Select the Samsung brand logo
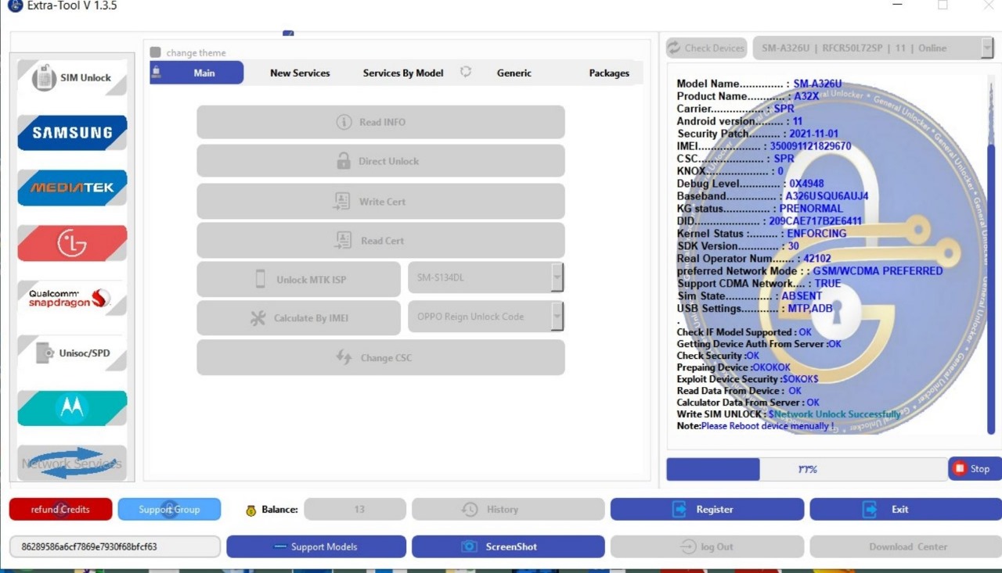 tap(72, 133)
